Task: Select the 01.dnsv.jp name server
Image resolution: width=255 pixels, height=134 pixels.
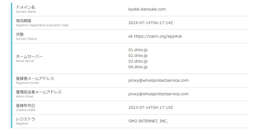Action: (x=138, y=50)
